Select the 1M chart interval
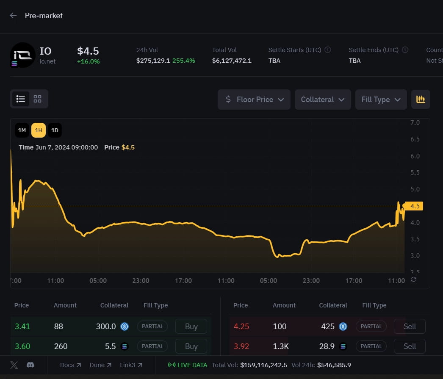 coord(22,130)
